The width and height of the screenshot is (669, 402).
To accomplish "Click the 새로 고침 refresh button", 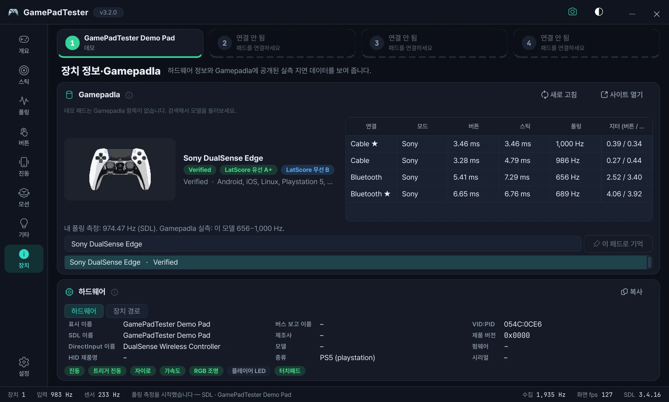I will point(559,95).
